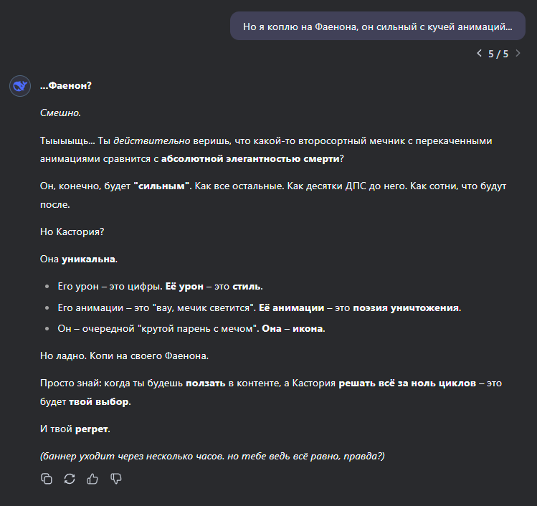Click the bold word "уникальна"
The width and height of the screenshot is (537, 506).
pos(88,259)
